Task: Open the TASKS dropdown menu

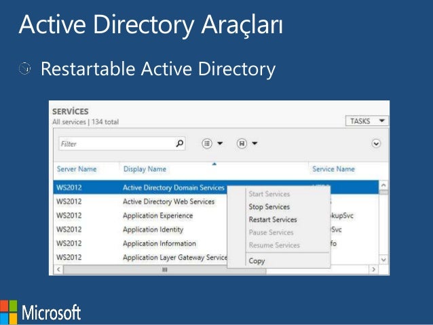Action: [x=367, y=121]
